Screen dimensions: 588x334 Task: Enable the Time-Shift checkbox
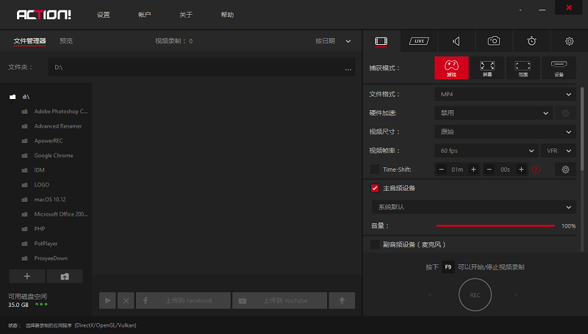click(x=375, y=170)
